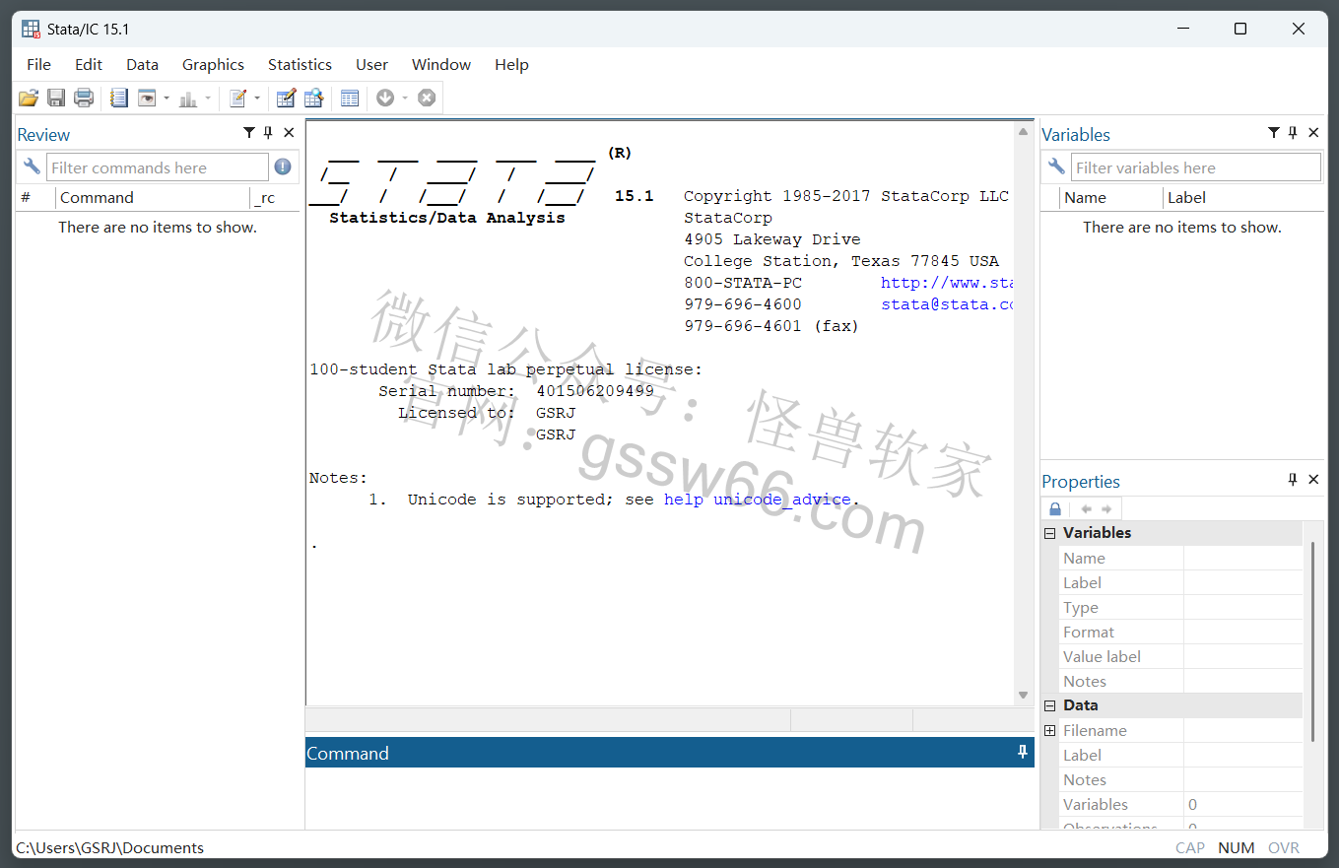Click the Filter variables here field
Screen dimensions: 1339x868
(1196, 167)
